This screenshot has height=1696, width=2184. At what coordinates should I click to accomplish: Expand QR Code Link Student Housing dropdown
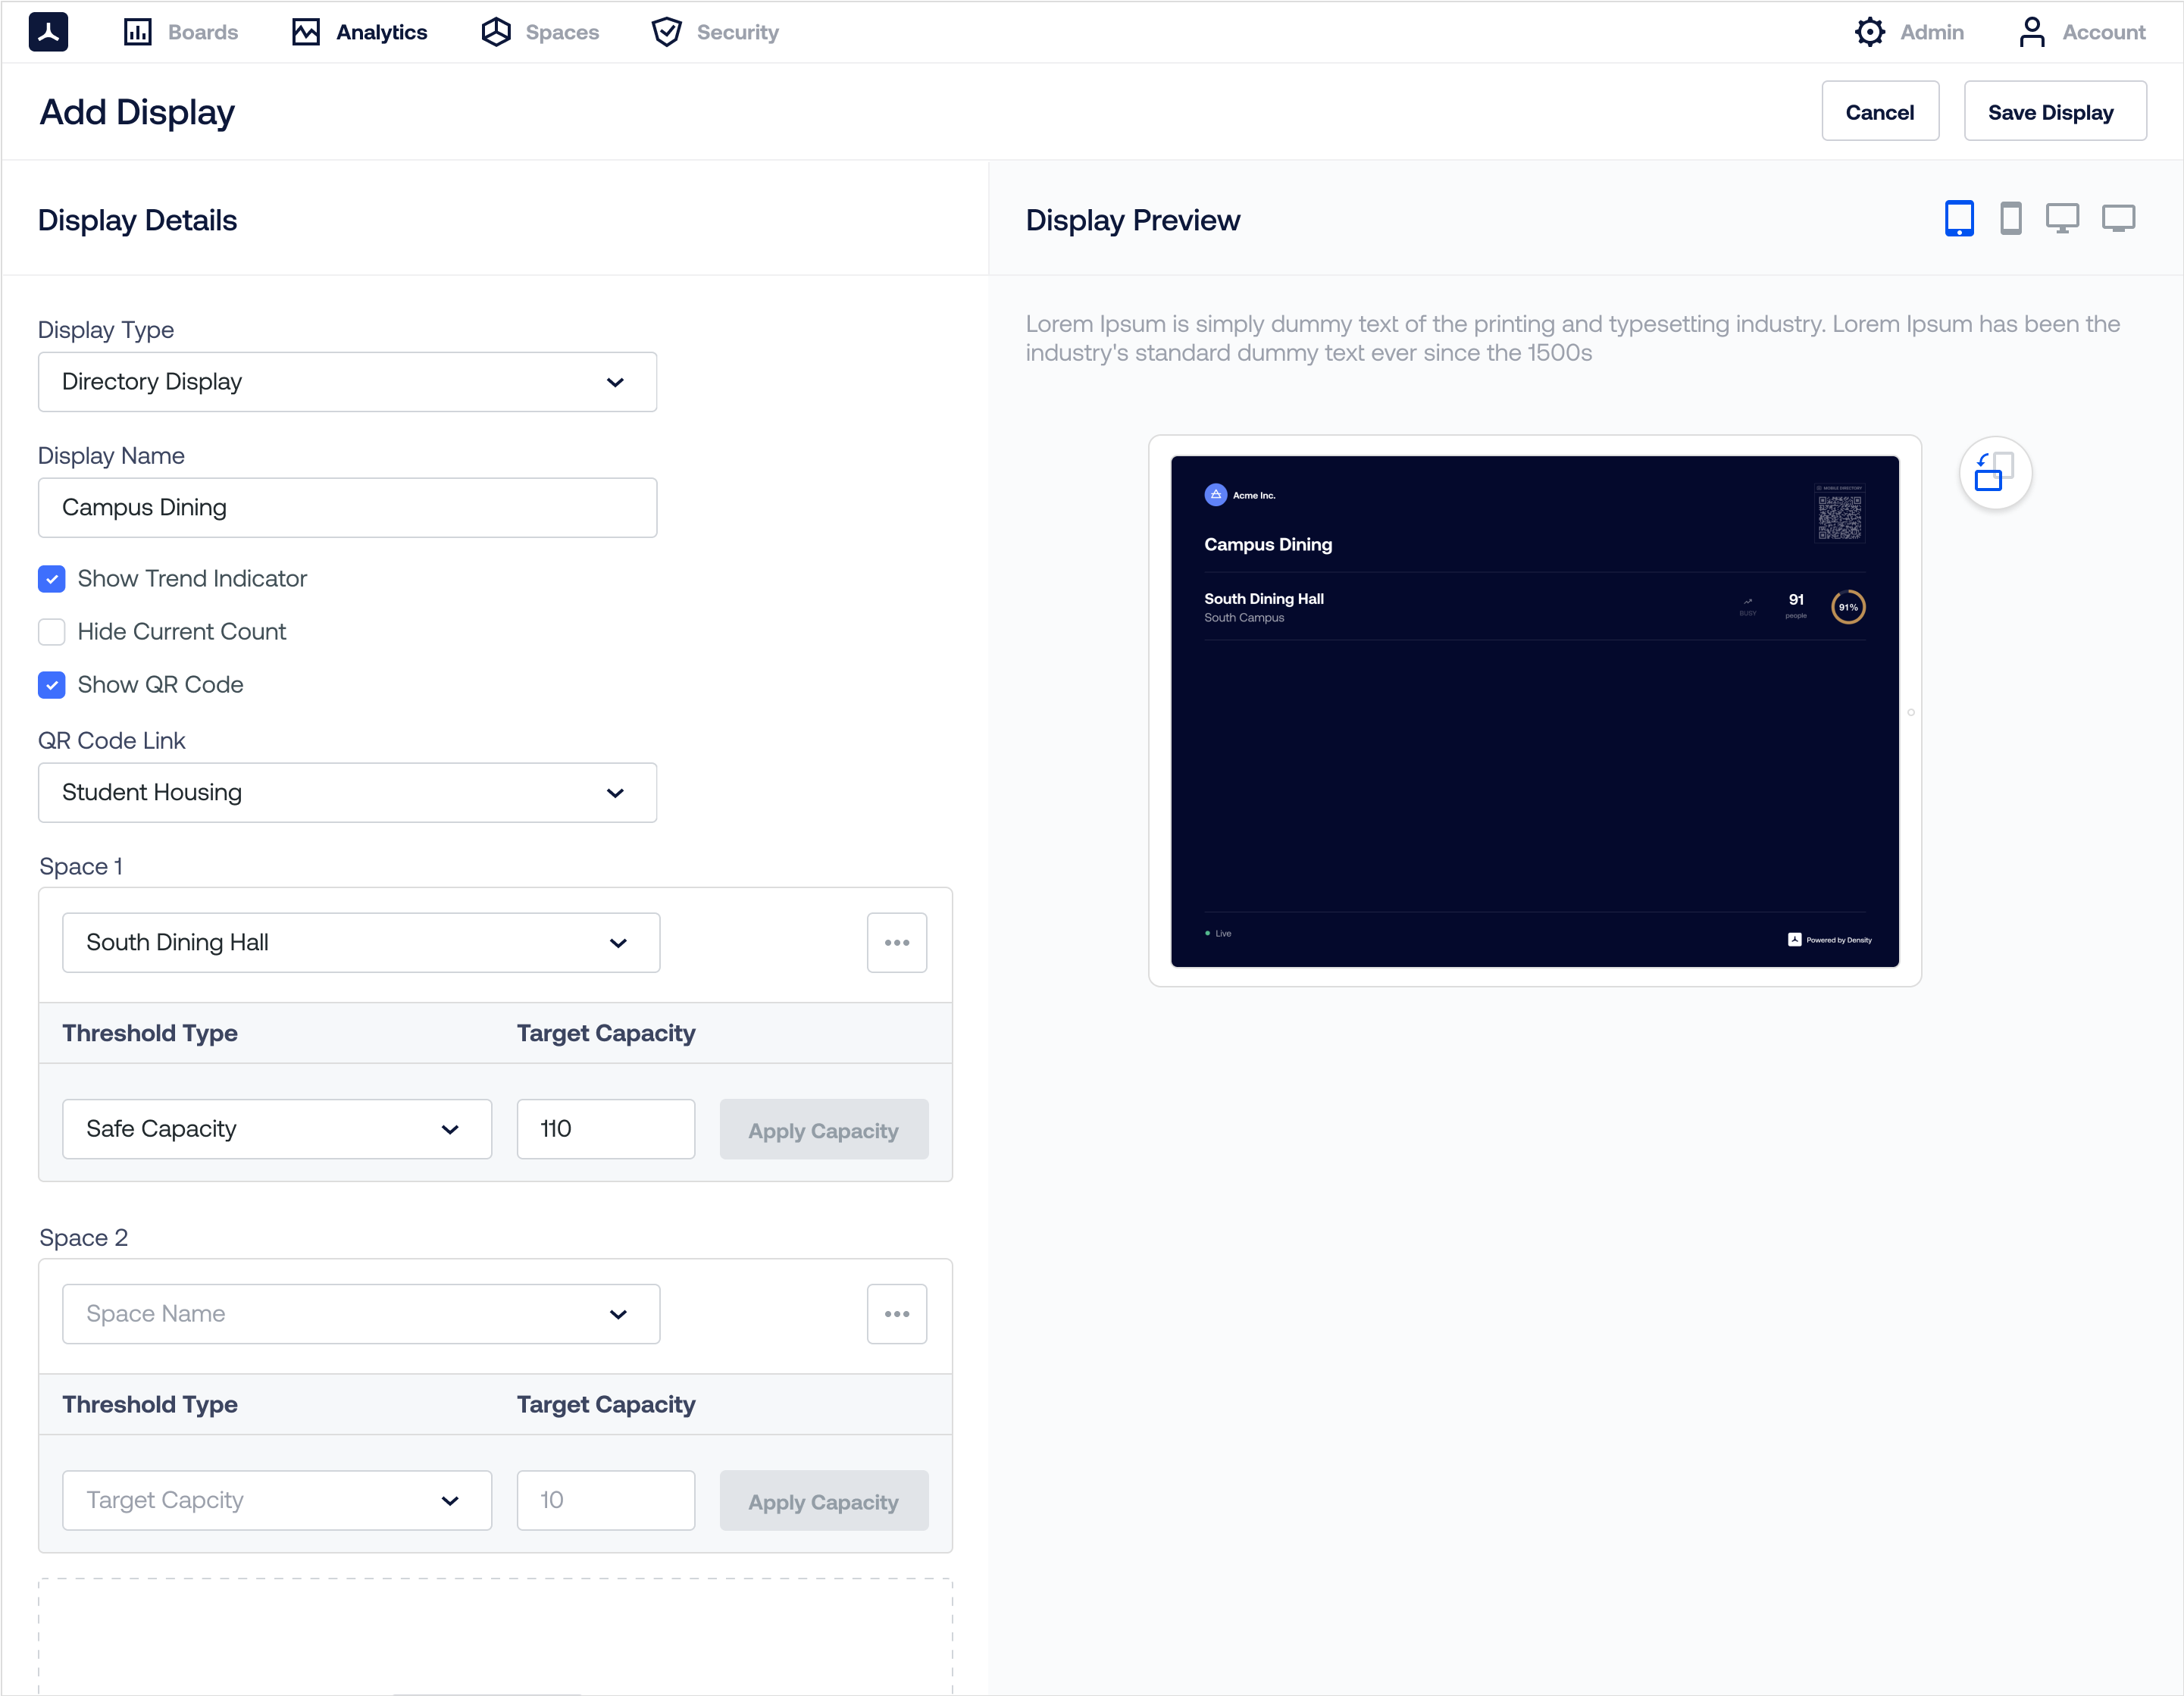click(347, 793)
